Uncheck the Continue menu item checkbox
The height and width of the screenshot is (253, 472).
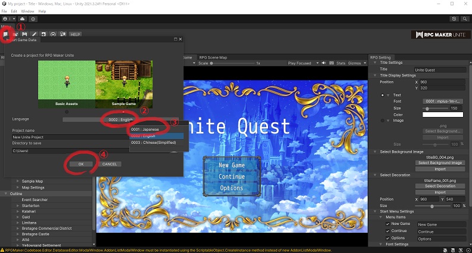pyautogui.click(x=388, y=231)
